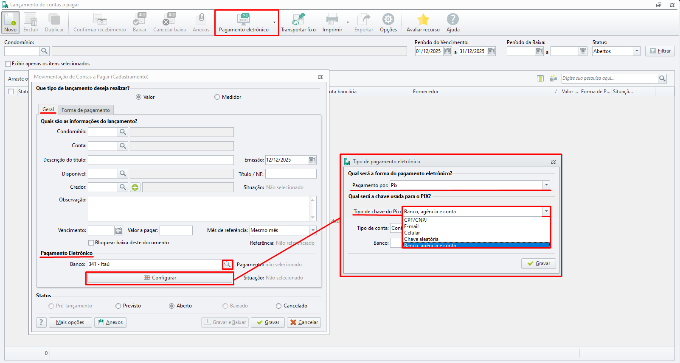The image size is (680, 363).
Task: Check Bloquear baixa deste documento
Action: click(x=91, y=243)
